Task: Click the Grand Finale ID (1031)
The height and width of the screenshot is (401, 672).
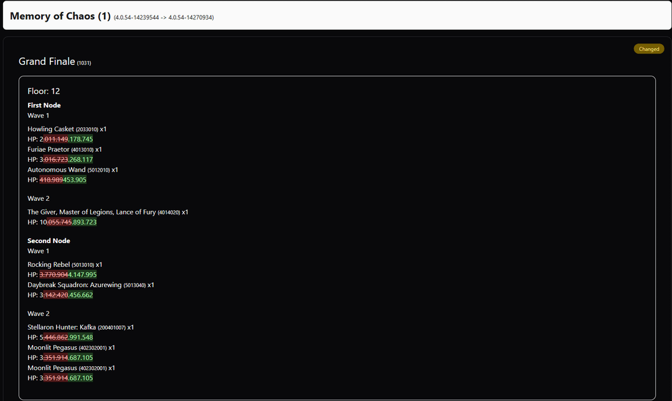Action: [x=84, y=63]
